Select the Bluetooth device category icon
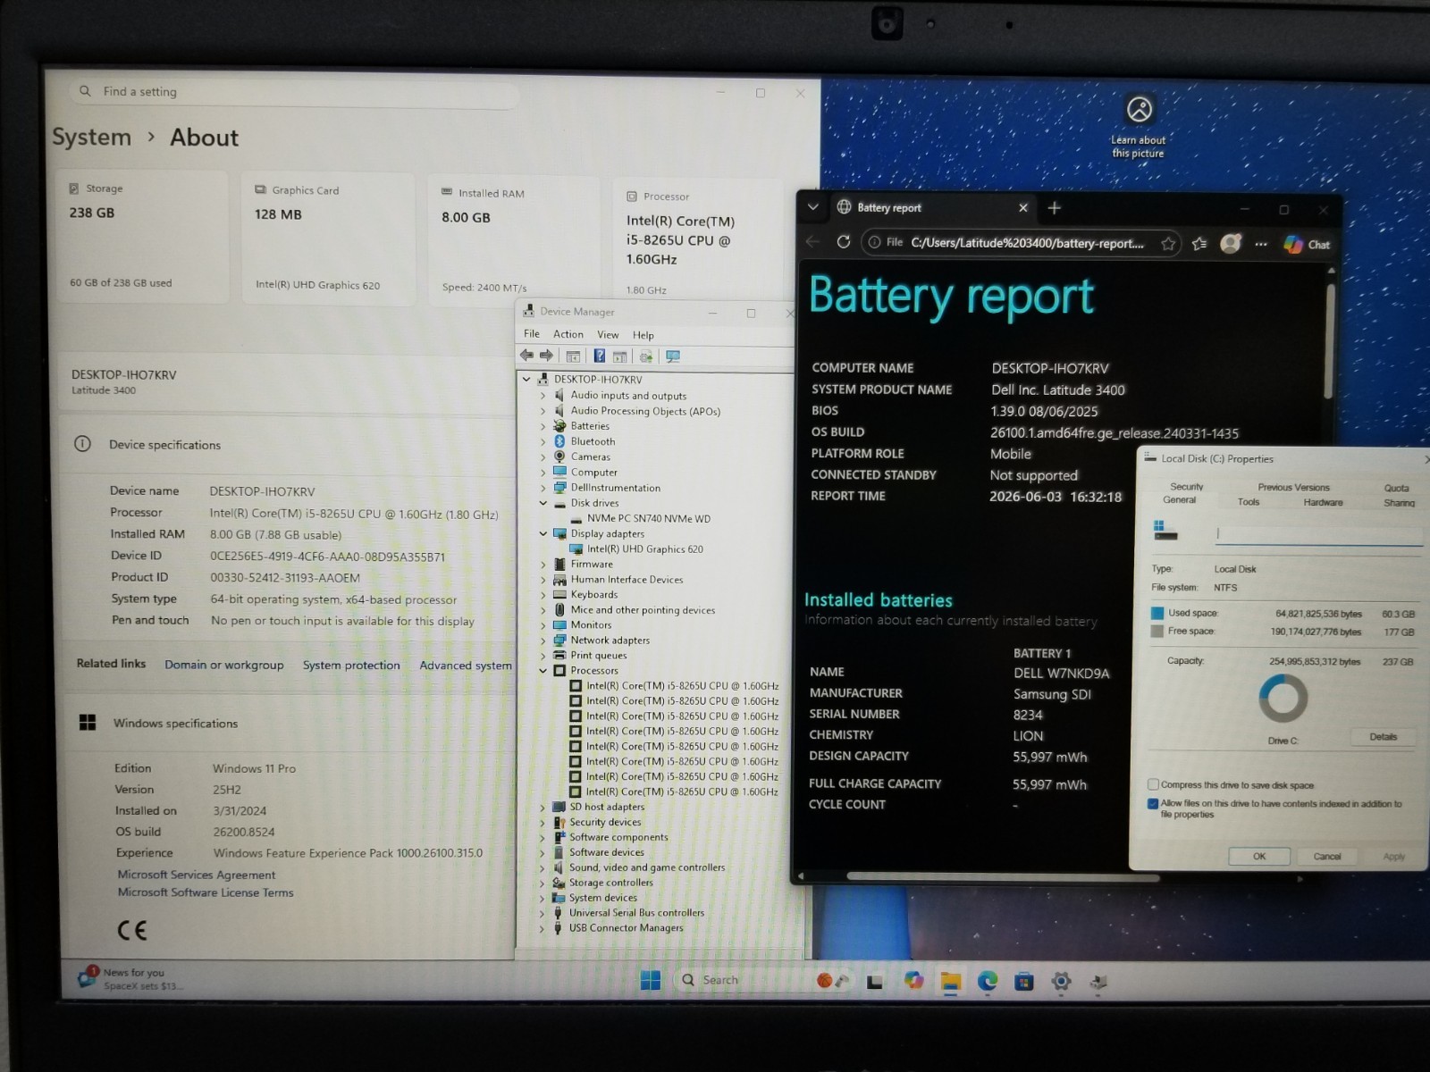This screenshot has height=1072, width=1430. 559,441
